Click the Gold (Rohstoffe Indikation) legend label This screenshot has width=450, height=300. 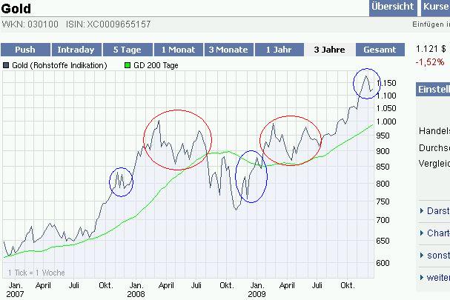pyautogui.click(x=59, y=65)
